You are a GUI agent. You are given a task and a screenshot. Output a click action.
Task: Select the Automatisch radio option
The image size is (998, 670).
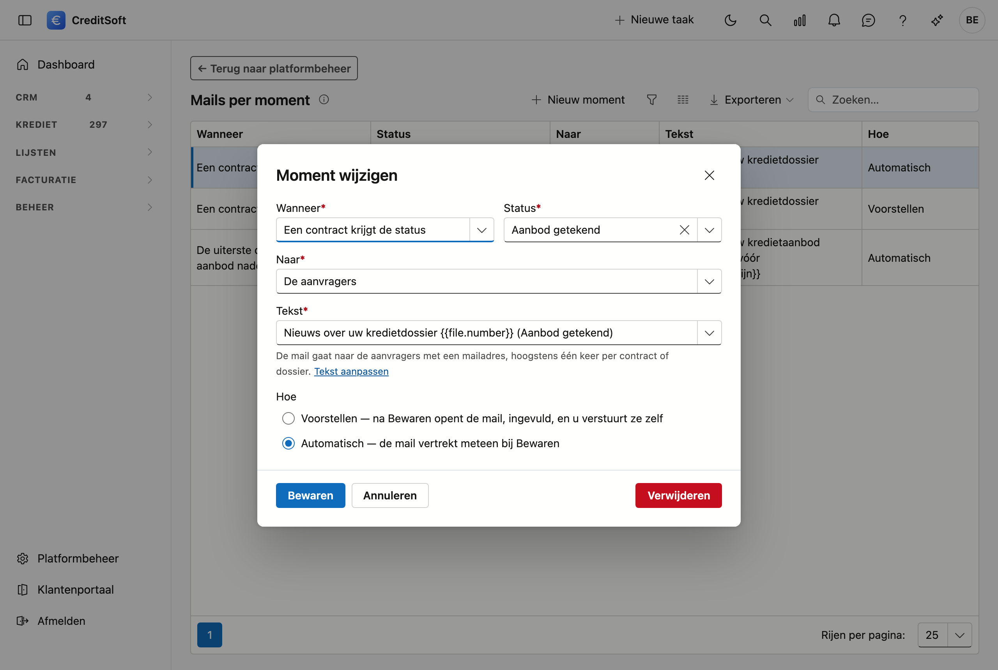(288, 444)
